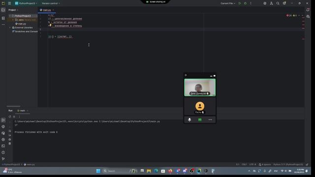Rerun main with the rerun icon
315x177 pixels.
(10, 117)
